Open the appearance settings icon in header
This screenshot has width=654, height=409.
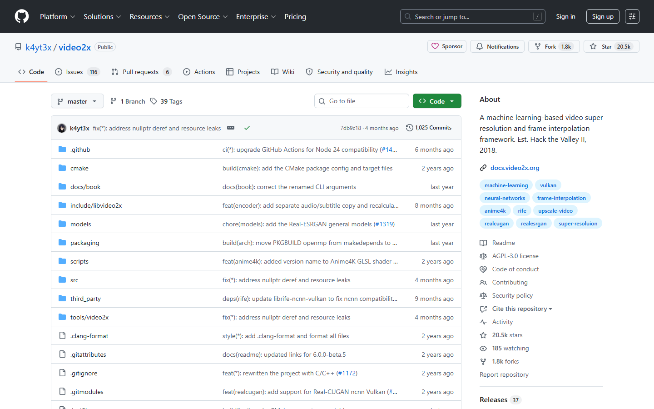pyautogui.click(x=632, y=16)
